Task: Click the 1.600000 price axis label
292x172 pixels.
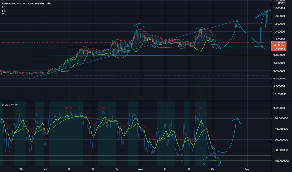Action: click(x=279, y=24)
